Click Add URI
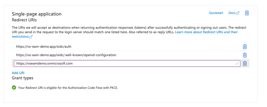 18,73
